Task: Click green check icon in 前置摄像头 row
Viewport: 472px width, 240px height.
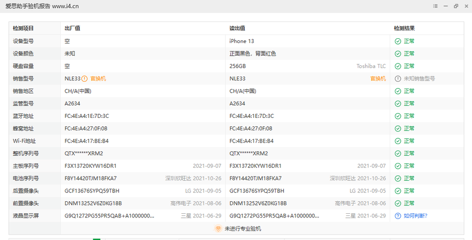Action: (x=398, y=204)
